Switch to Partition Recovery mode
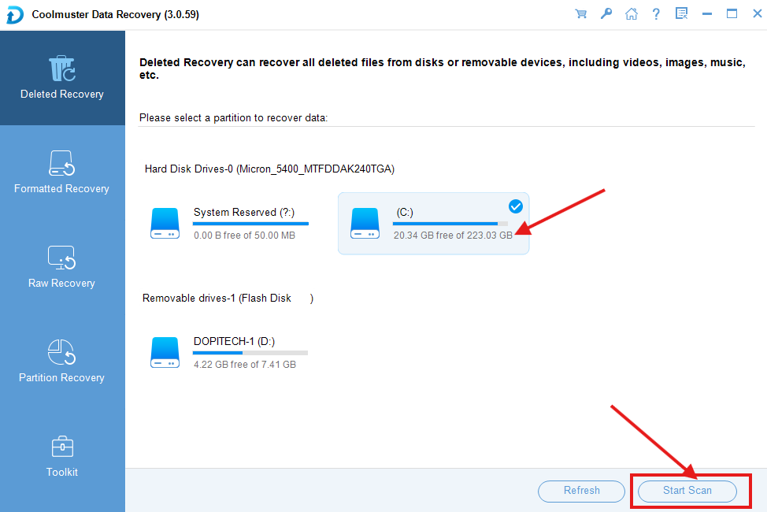 point(62,362)
